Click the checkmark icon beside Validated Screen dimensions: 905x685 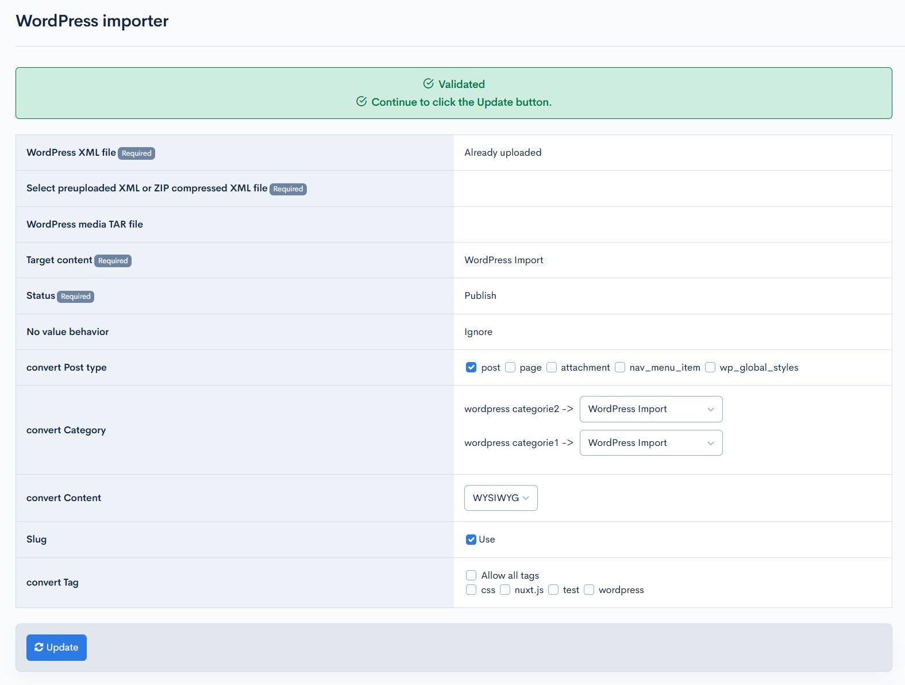428,84
